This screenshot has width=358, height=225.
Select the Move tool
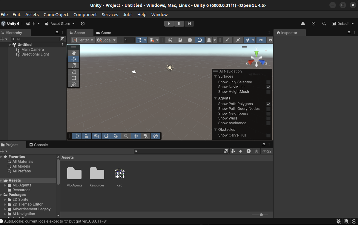click(73, 59)
